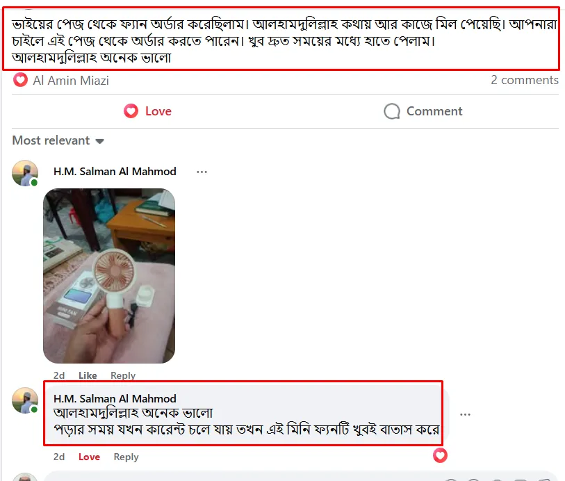
Task: Open three-dot menu beside the text comment
Action: pos(465,414)
